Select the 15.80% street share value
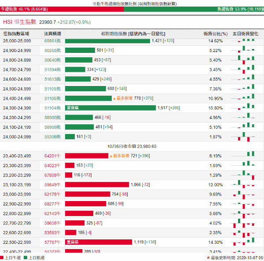Image resolution: width=264 pixels, height=261 pixels. pos(216,108)
